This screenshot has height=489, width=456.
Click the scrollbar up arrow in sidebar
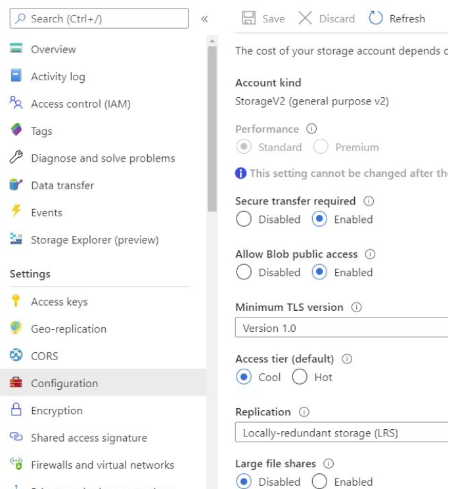[x=212, y=41]
